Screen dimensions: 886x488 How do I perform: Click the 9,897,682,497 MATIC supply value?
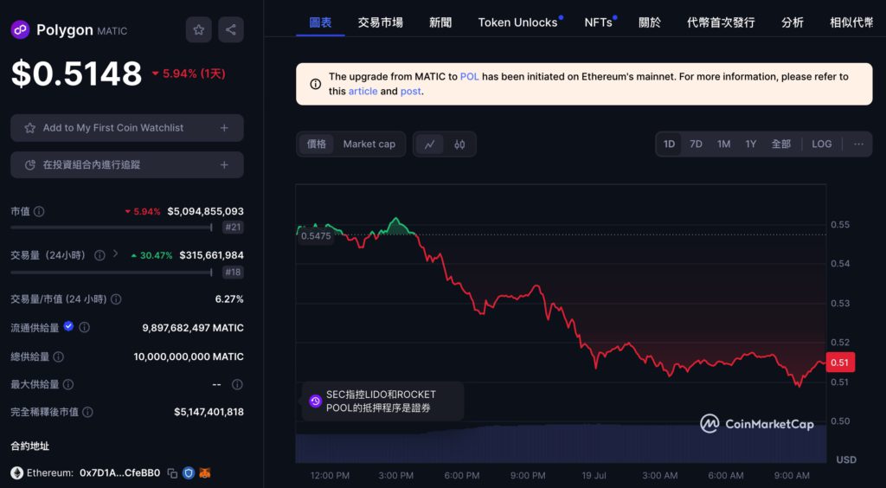193,328
